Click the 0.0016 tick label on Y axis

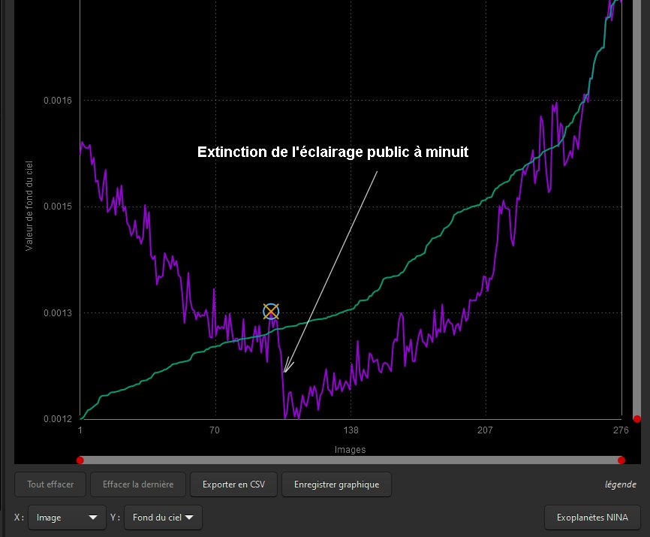point(58,100)
